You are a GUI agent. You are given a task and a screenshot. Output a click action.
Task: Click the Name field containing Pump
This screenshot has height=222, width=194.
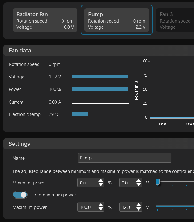click(124, 158)
